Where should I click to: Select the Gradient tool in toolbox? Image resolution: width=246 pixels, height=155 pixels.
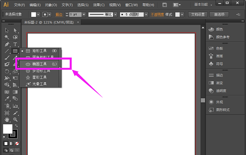15,92
